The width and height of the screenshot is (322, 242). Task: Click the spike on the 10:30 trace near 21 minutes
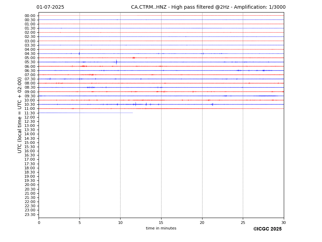(213, 104)
